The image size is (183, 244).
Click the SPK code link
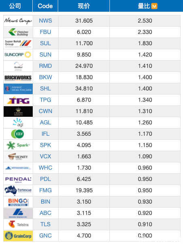pyautogui.click(x=45, y=145)
